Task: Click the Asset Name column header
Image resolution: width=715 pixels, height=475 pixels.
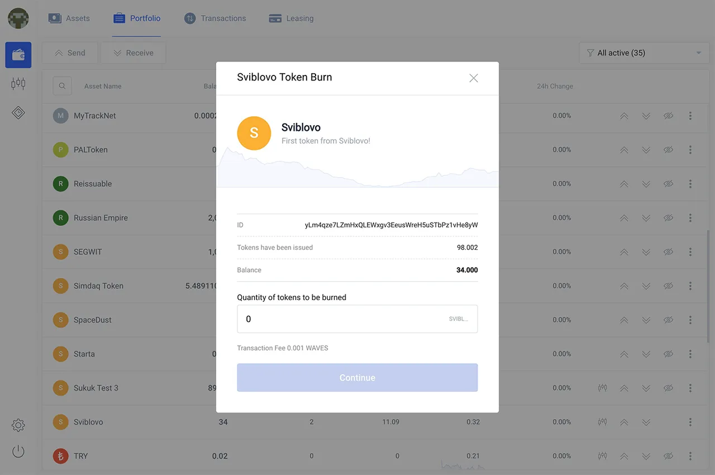Action: [x=103, y=86]
